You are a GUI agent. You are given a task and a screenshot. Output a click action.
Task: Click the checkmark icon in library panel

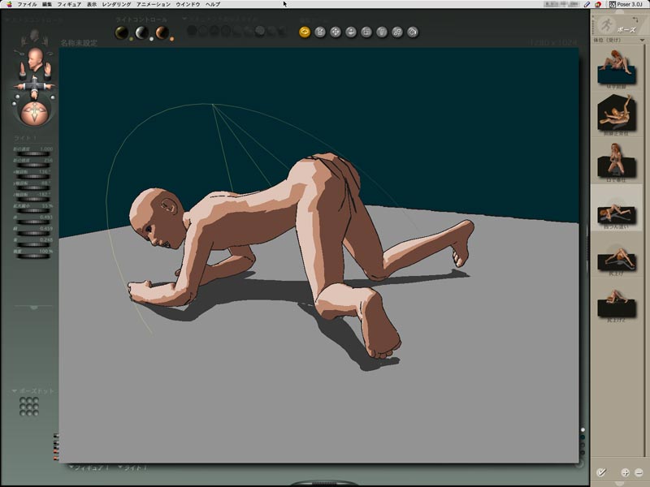[x=601, y=472]
